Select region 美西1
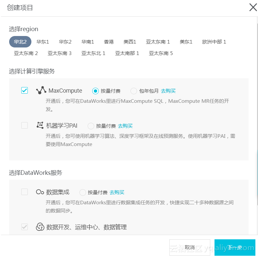 tap(130, 42)
